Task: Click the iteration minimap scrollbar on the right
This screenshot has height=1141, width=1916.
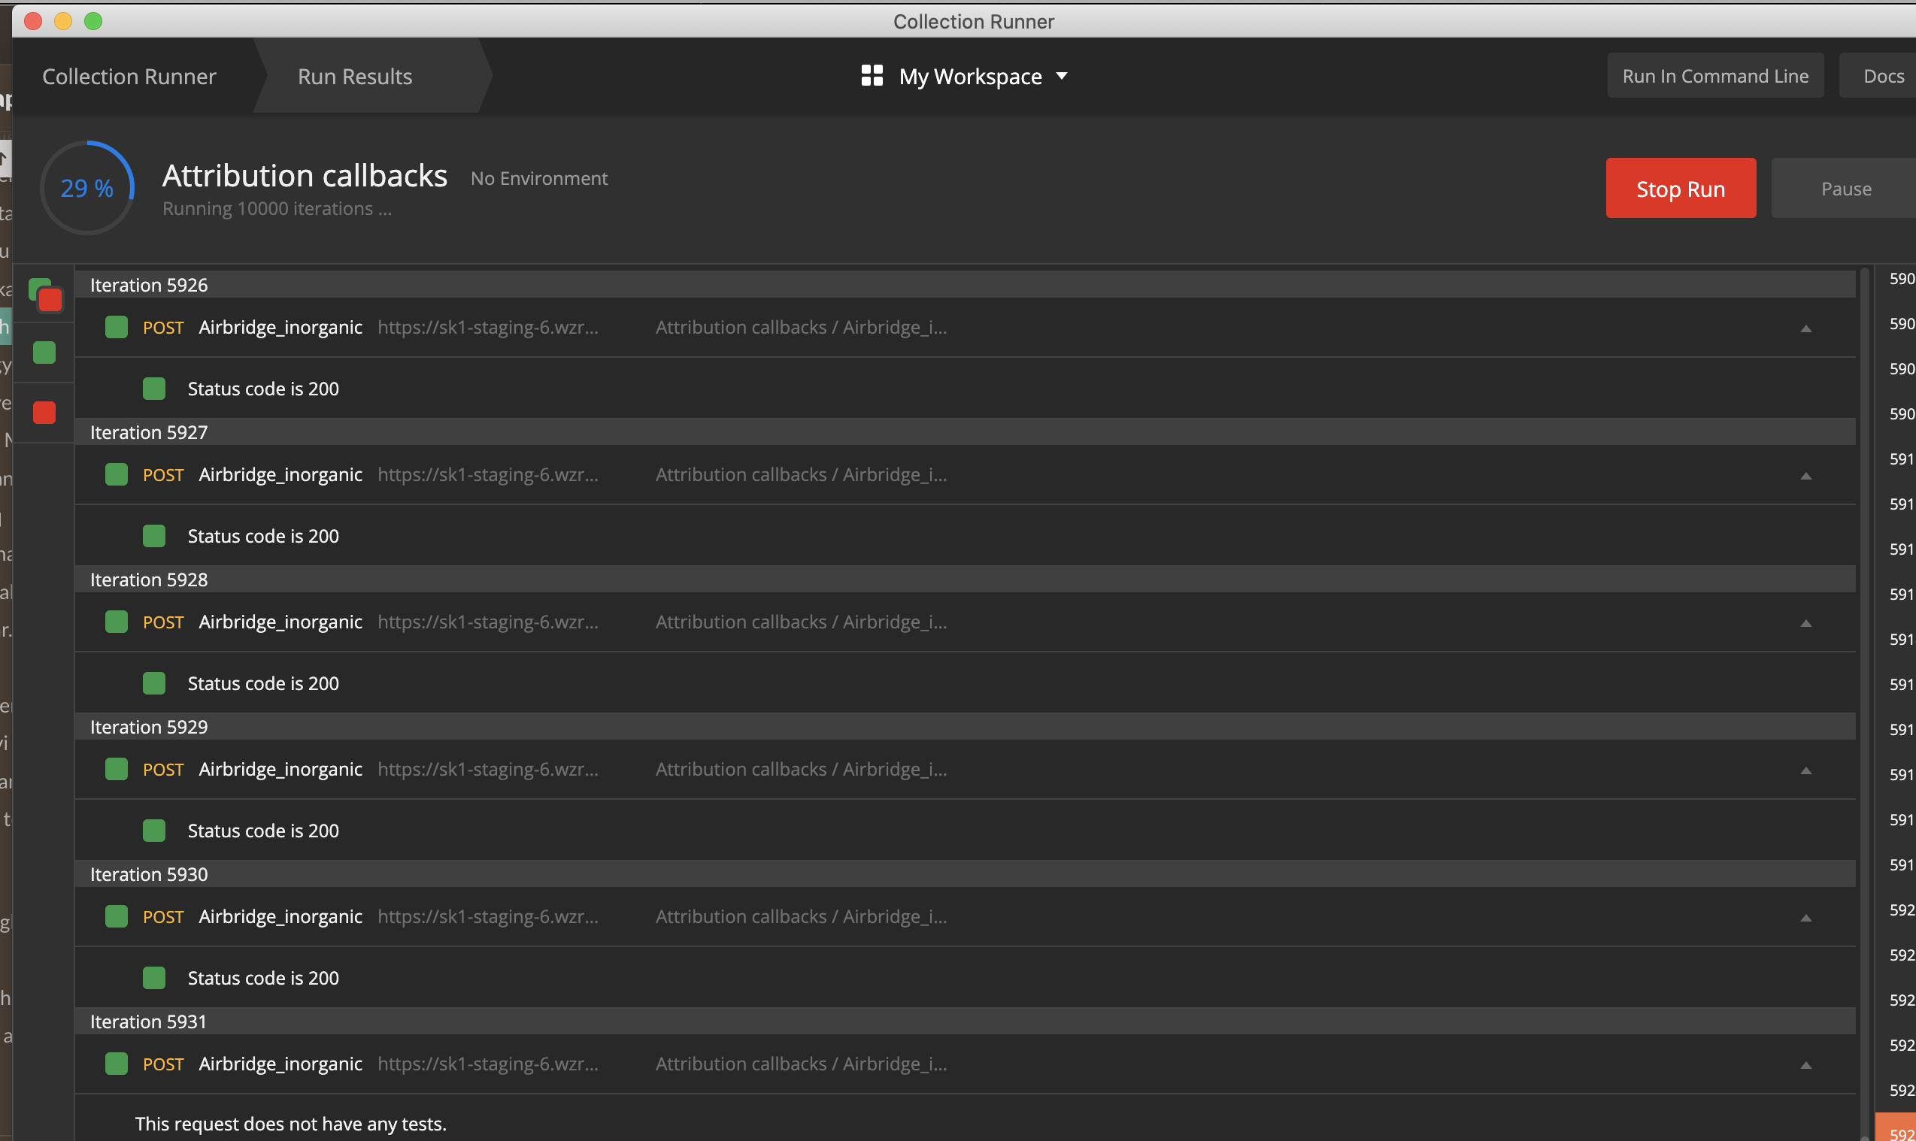Action: pyautogui.click(x=1867, y=615)
